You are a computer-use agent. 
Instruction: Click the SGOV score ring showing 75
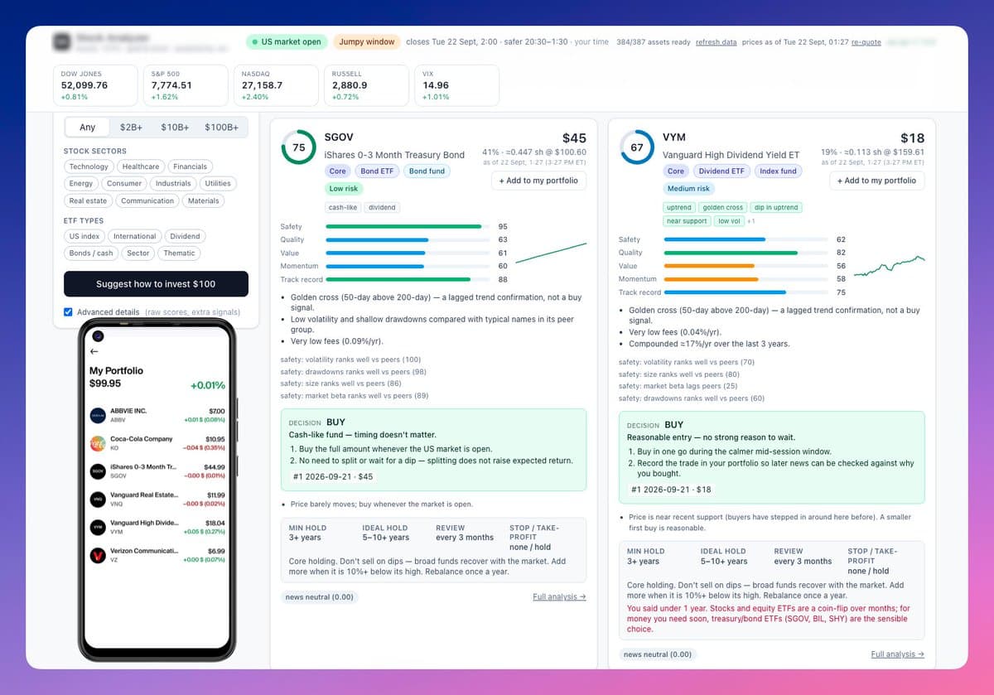tap(298, 147)
